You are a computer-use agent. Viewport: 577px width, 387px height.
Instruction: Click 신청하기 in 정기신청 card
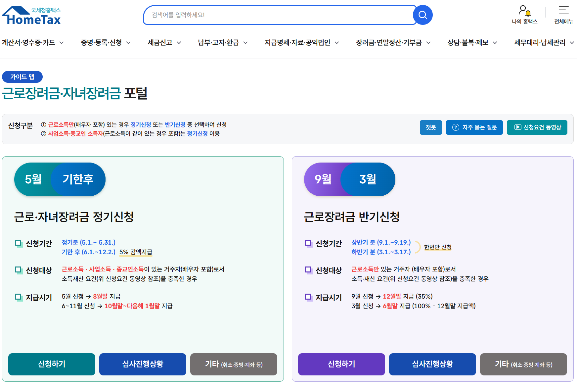coord(52,364)
